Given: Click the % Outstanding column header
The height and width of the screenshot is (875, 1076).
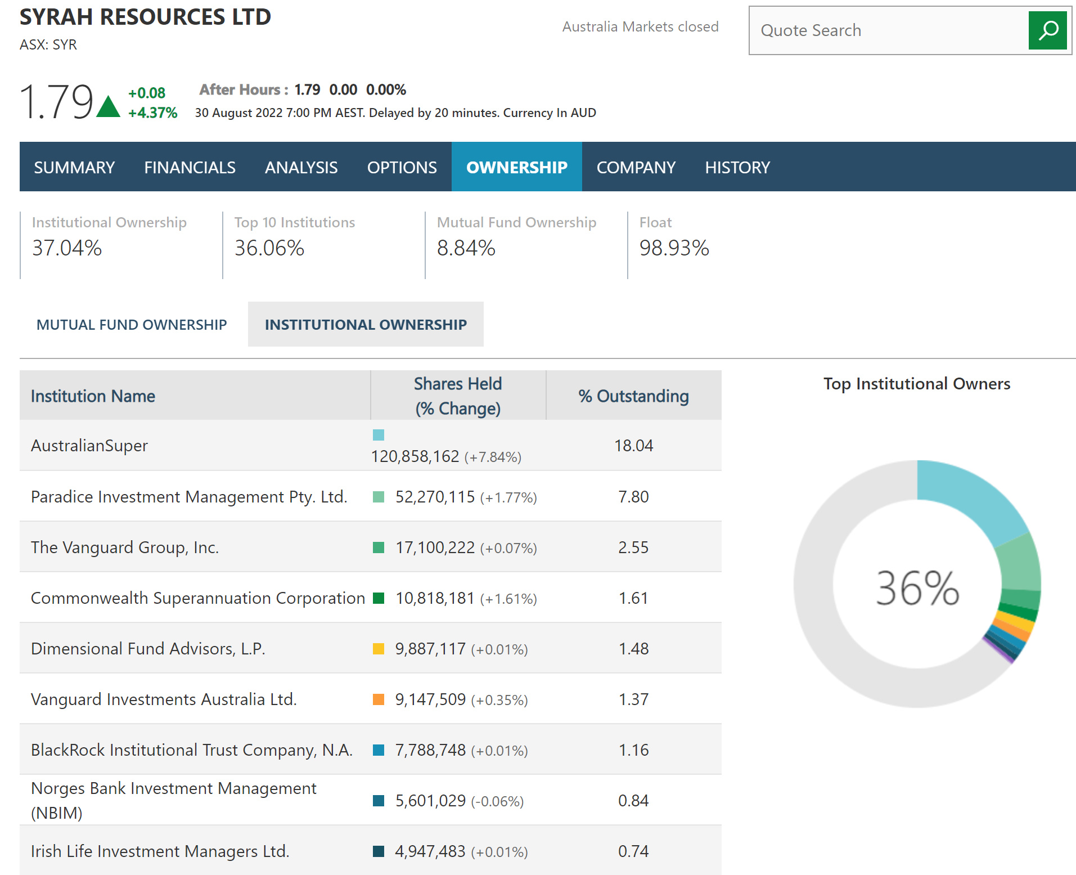Looking at the screenshot, I should click(633, 396).
